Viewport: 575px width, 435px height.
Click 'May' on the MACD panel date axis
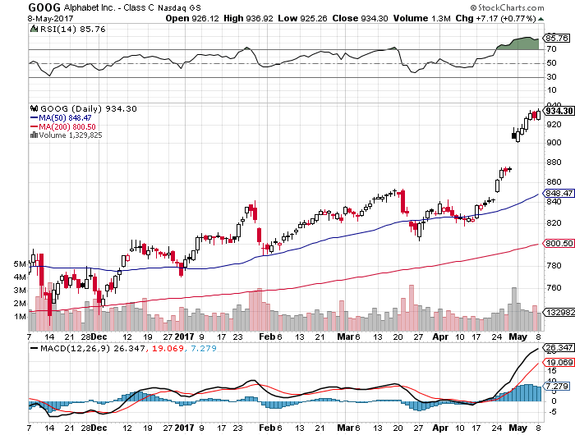(x=517, y=428)
